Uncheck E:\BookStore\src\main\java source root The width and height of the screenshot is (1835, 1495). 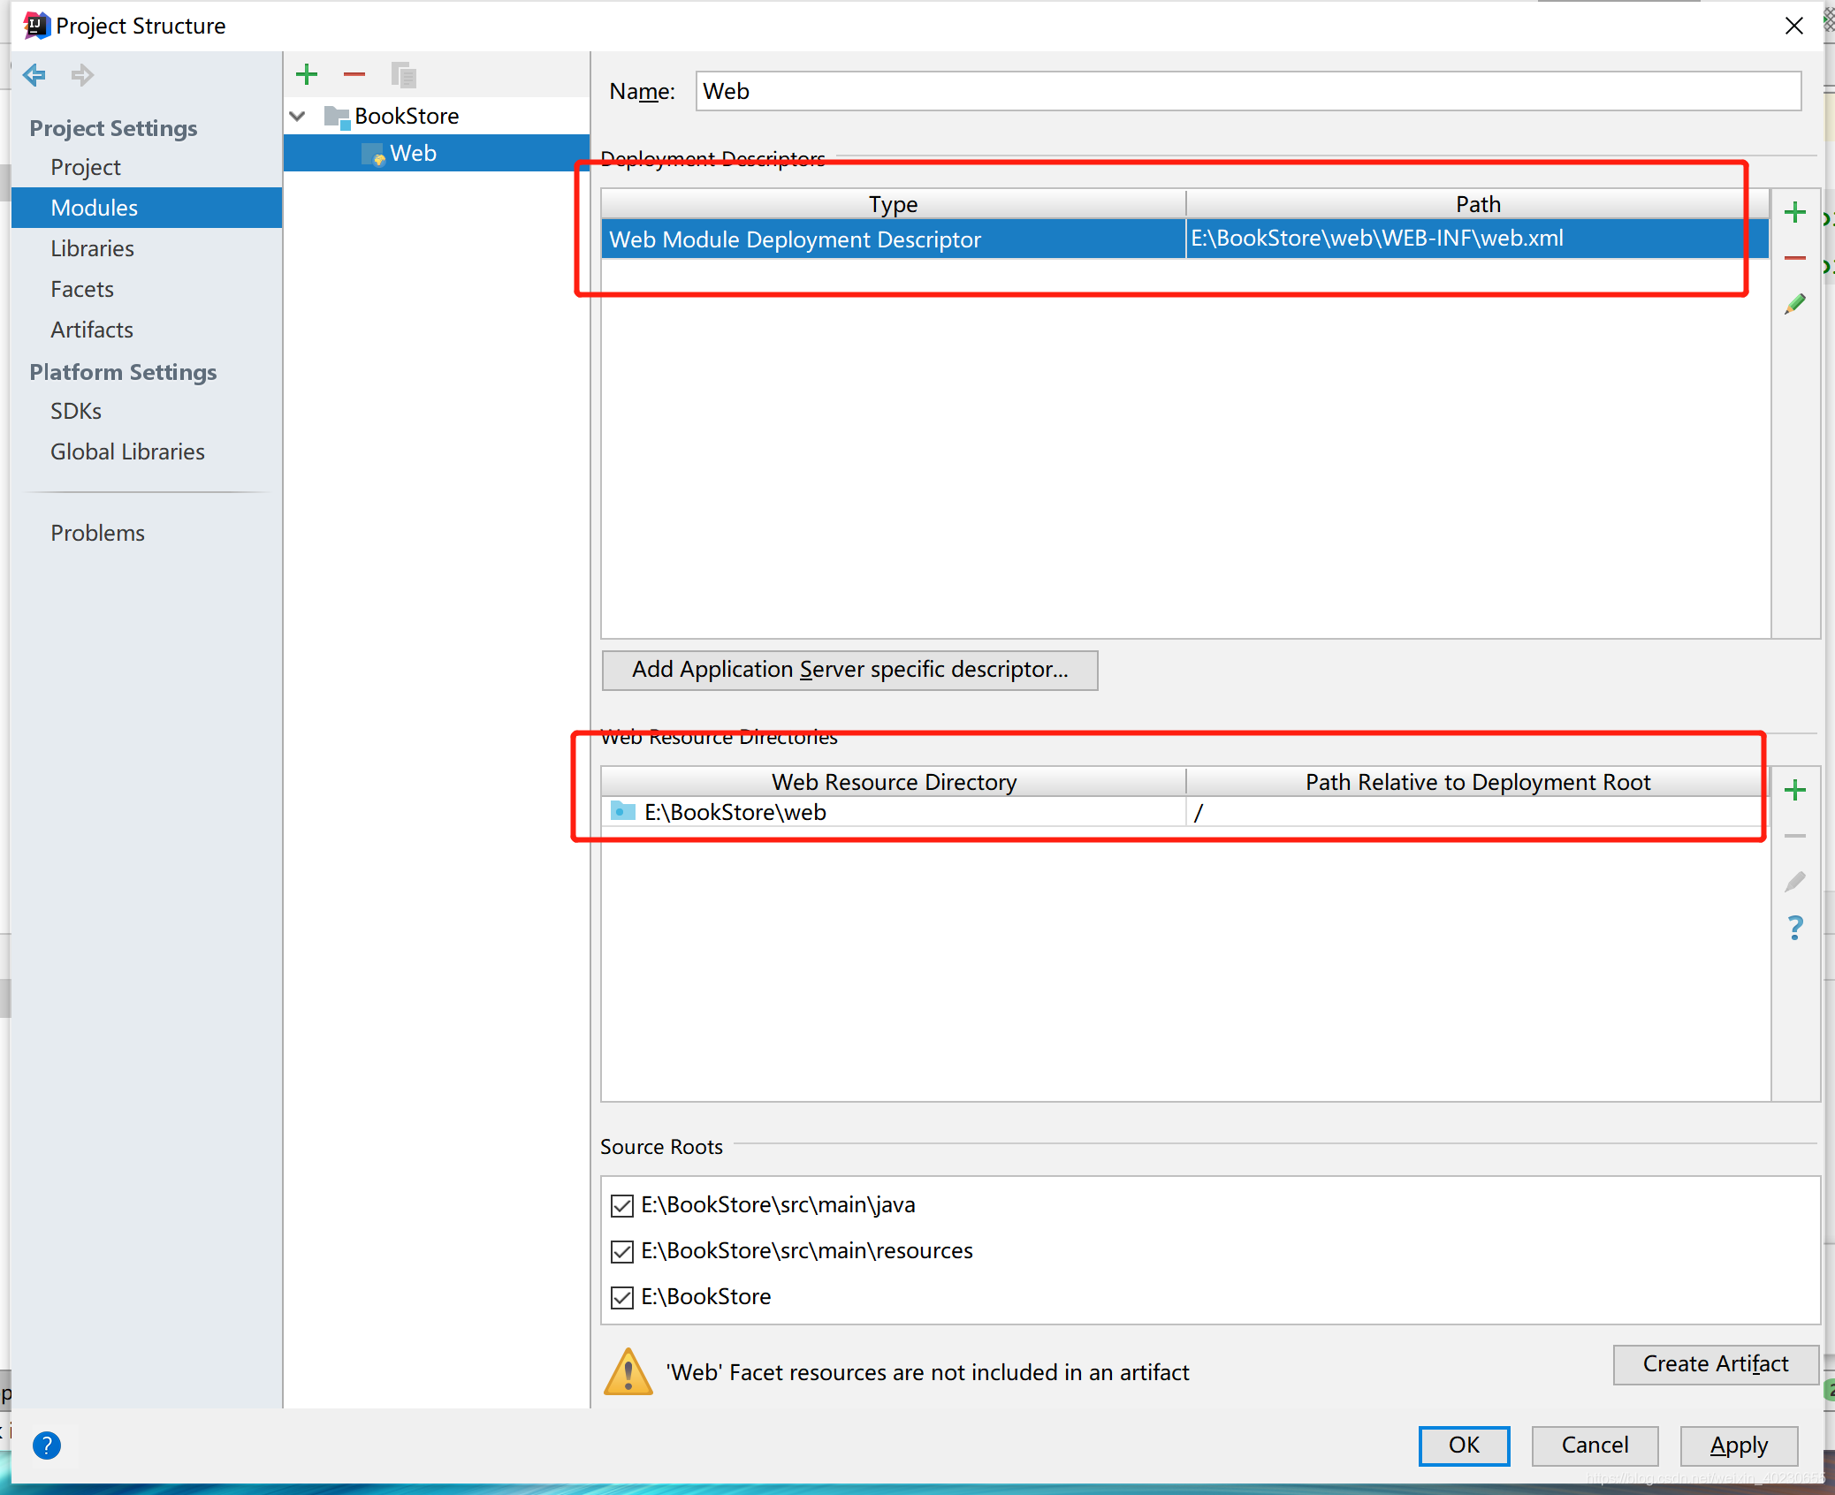click(622, 1205)
